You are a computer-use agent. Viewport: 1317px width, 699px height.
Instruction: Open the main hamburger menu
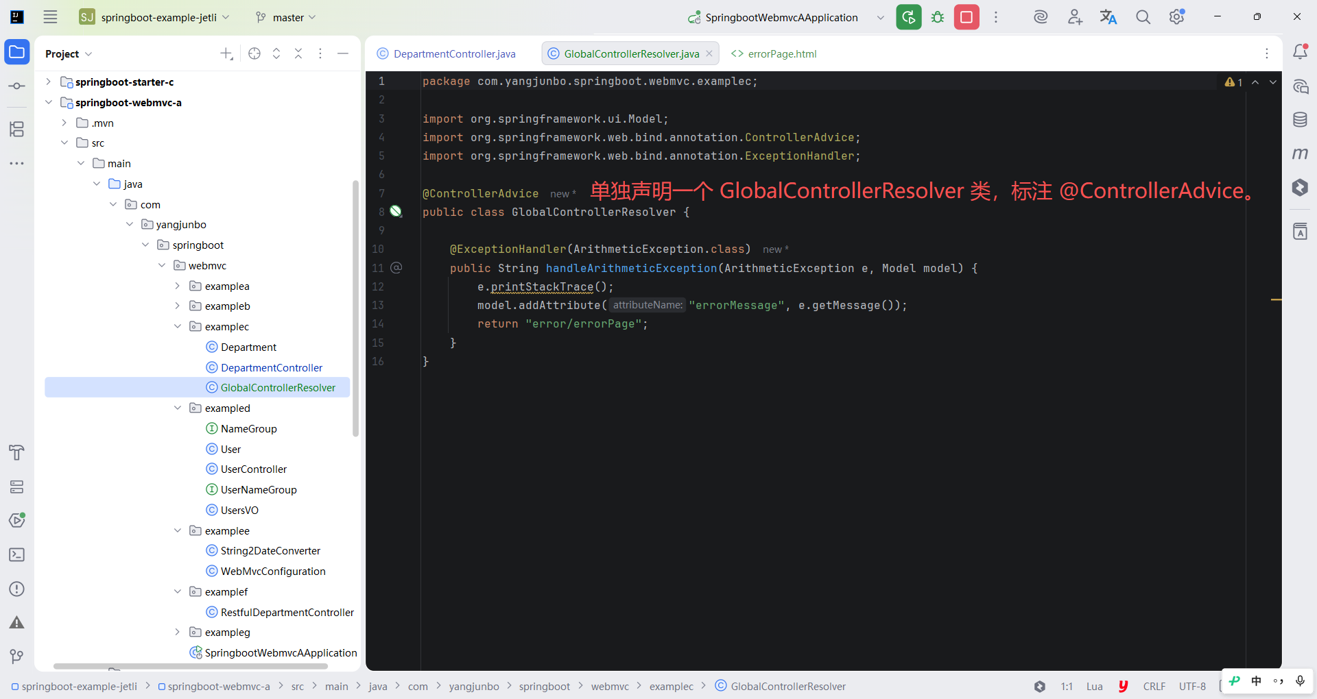pos(50,17)
